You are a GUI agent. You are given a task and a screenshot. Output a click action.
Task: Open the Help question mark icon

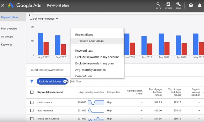tap(191, 5)
